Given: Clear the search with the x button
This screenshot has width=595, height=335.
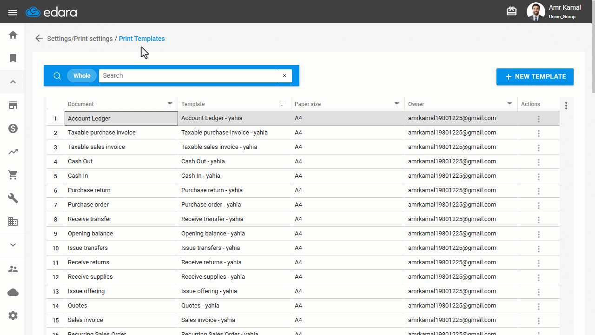Looking at the screenshot, I should click(284, 76).
